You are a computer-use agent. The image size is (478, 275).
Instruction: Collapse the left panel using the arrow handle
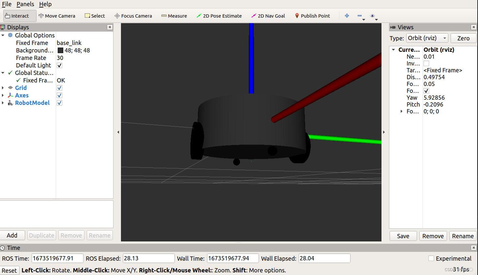coord(118,132)
